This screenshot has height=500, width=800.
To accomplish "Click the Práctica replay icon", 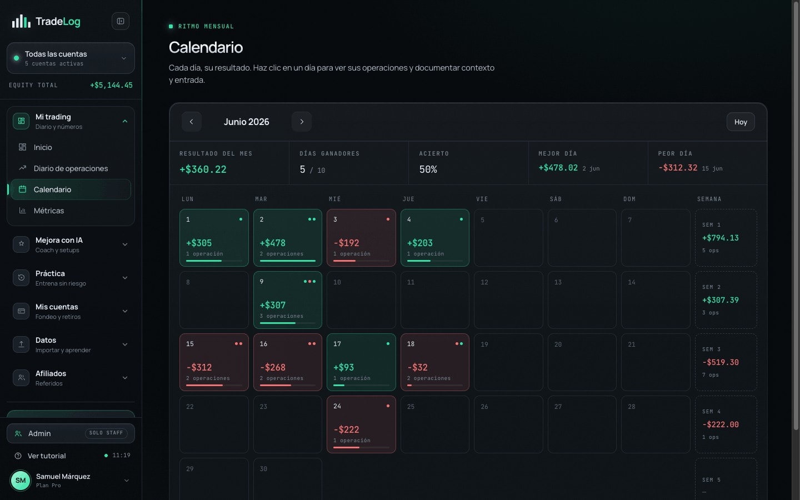I will [21, 278].
